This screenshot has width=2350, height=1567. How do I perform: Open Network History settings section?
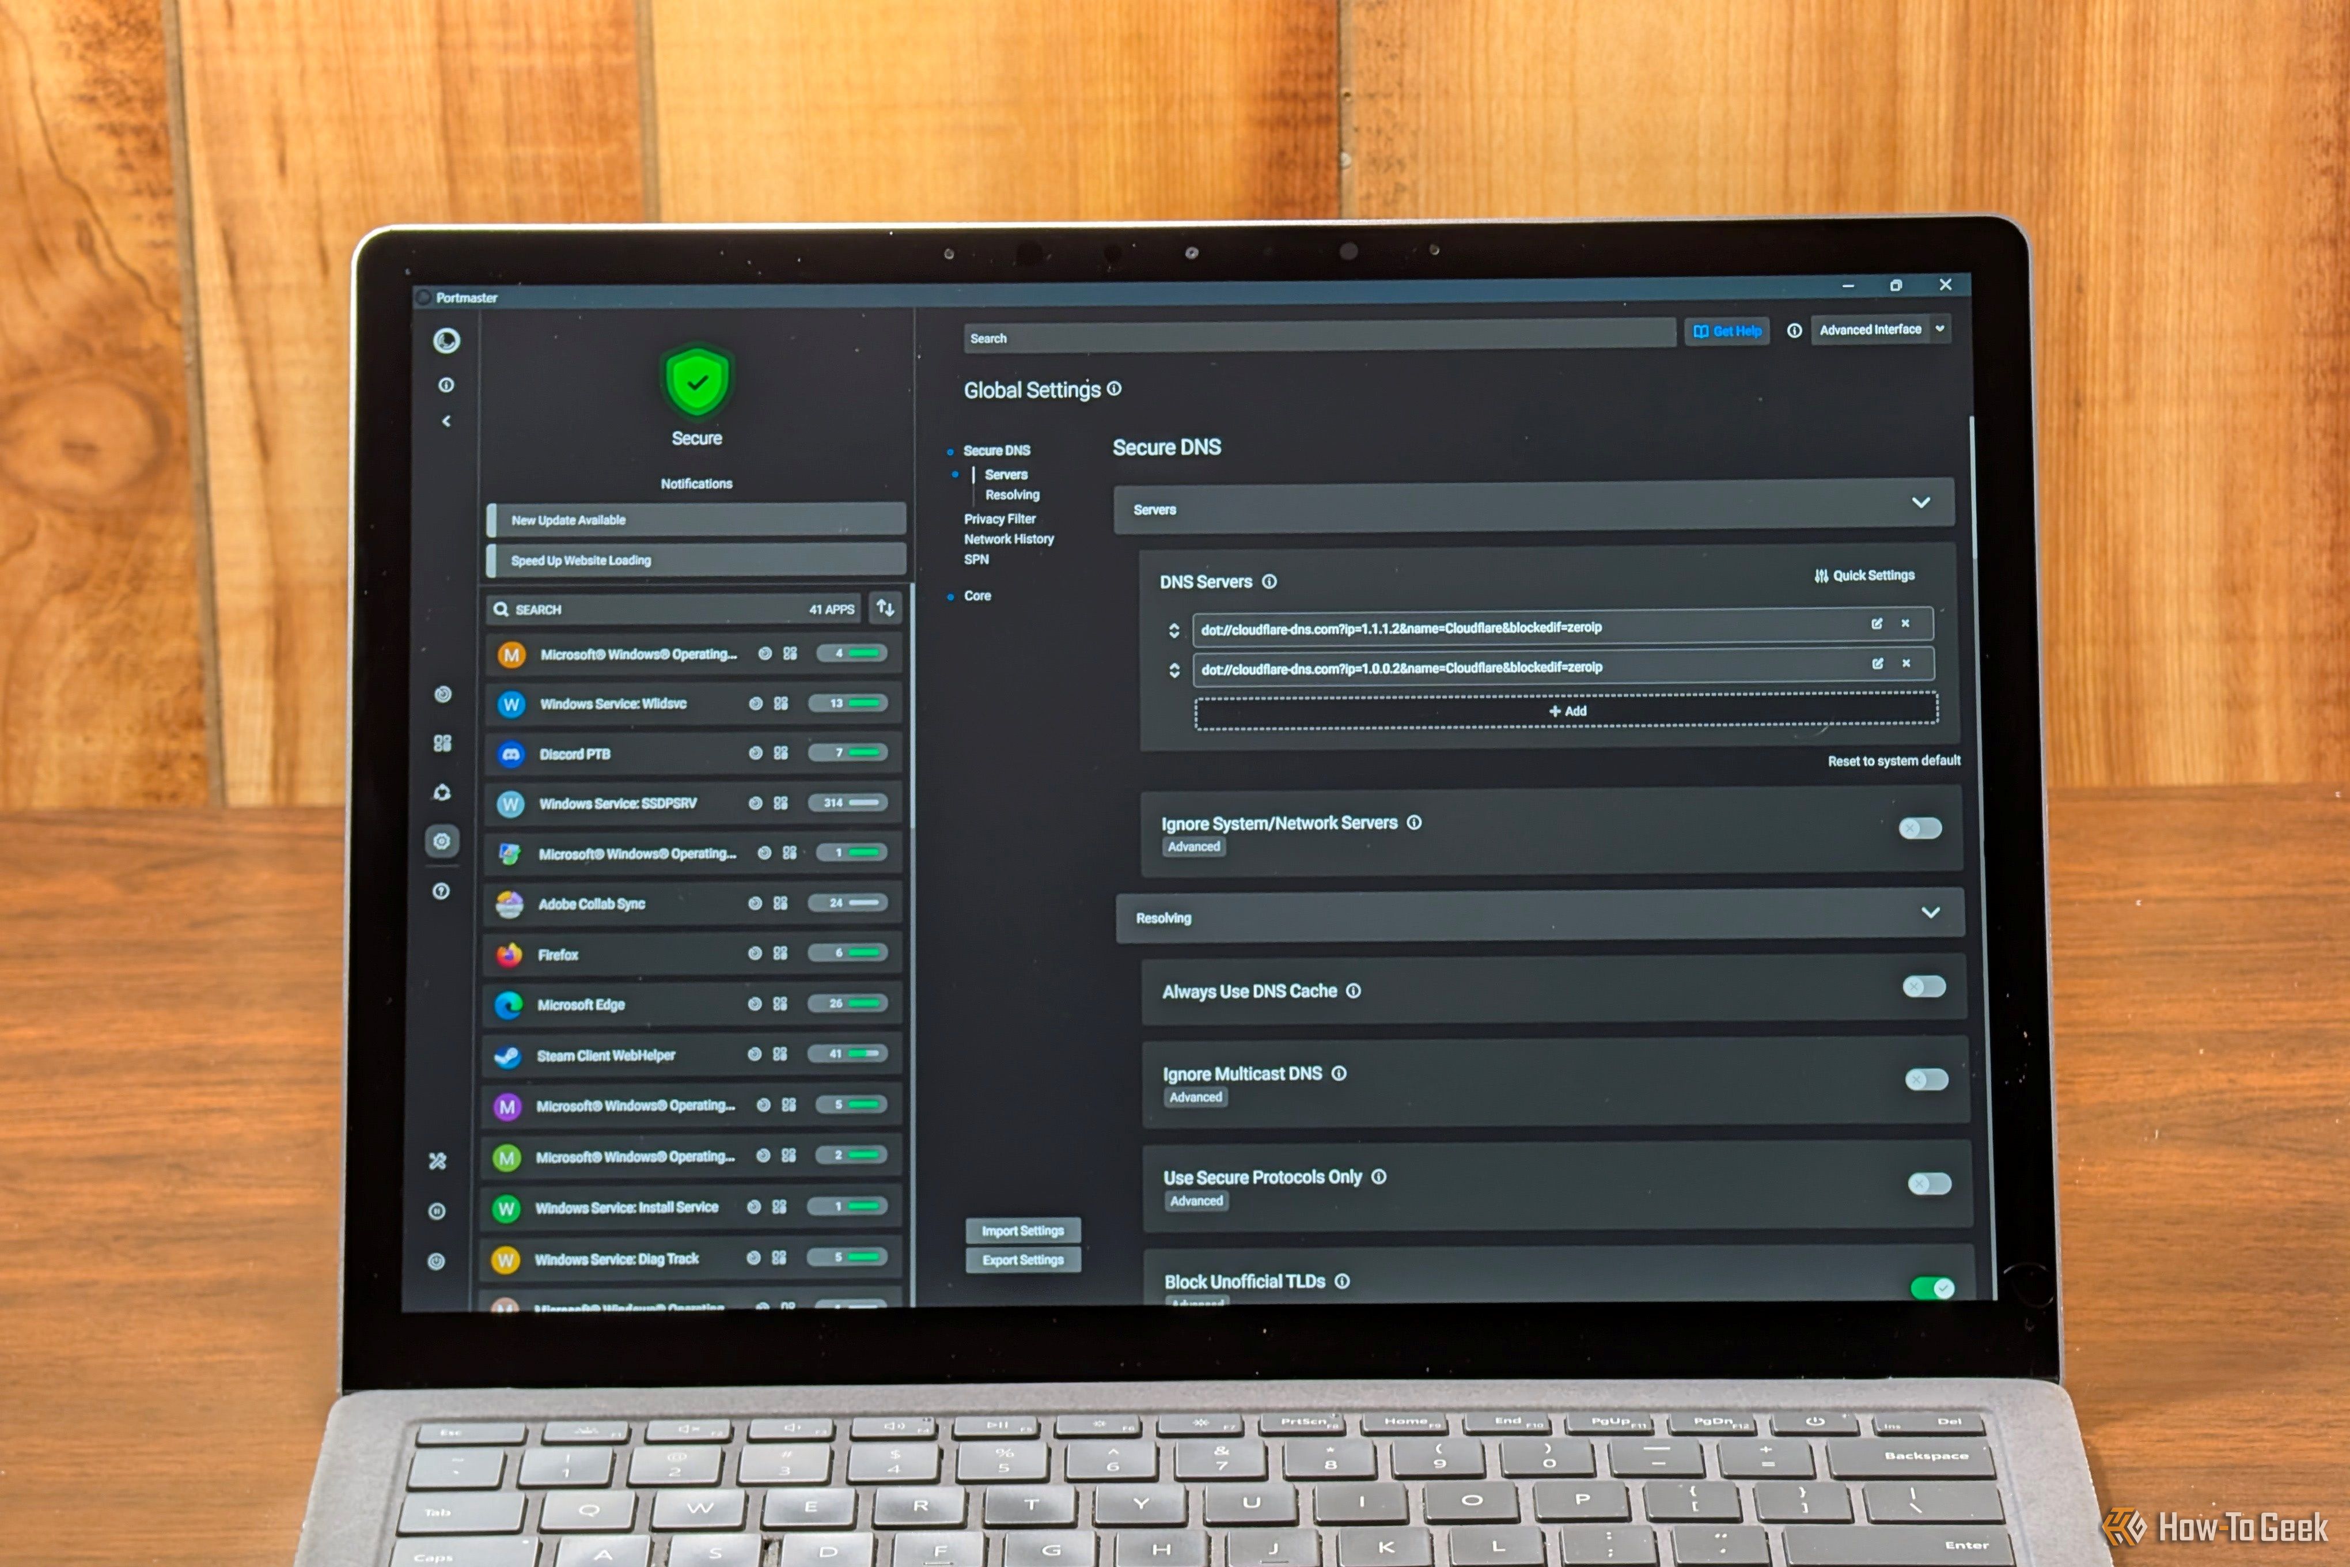pos(1008,539)
